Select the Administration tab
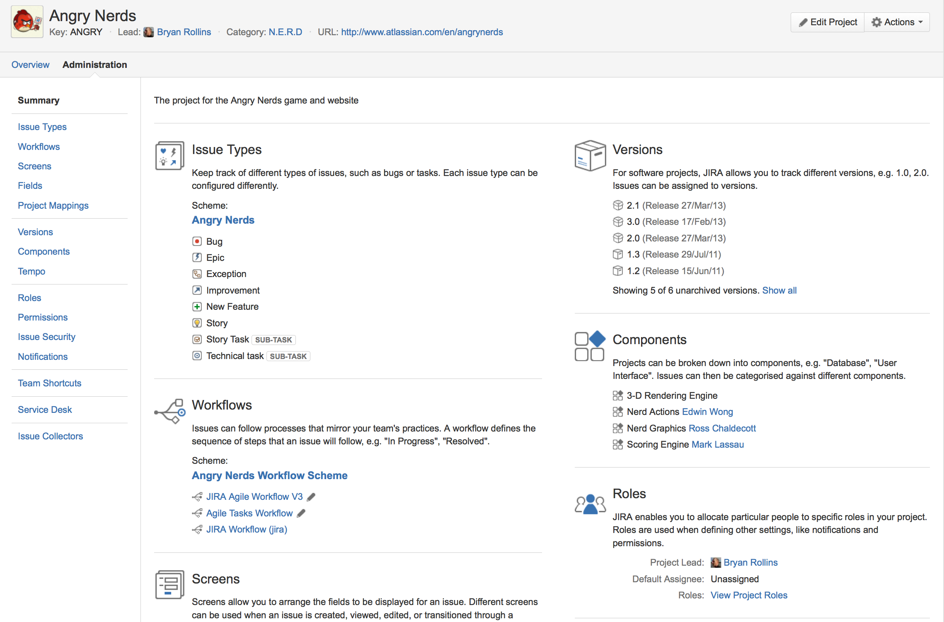The width and height of the screenshot is (944, 622). [x=95, y=65]
